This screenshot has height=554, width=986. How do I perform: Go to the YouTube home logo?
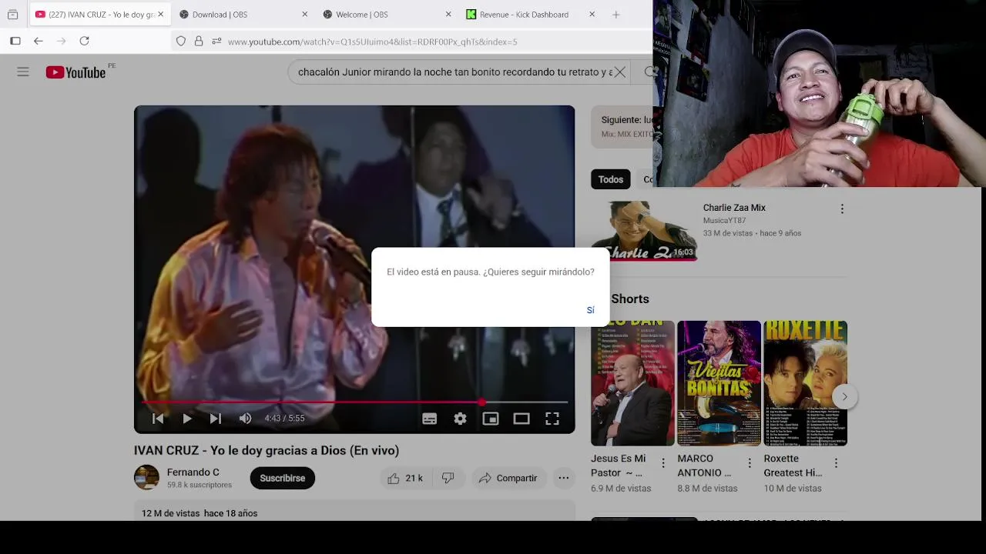point(75,72)
